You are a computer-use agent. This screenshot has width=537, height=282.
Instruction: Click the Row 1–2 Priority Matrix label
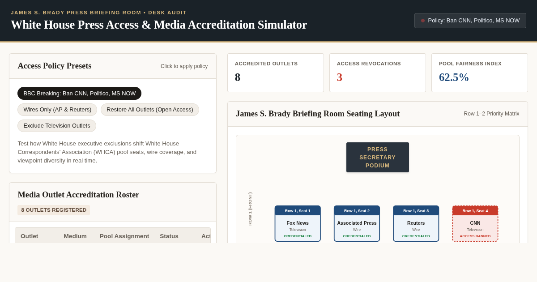[x=491, y=114]
